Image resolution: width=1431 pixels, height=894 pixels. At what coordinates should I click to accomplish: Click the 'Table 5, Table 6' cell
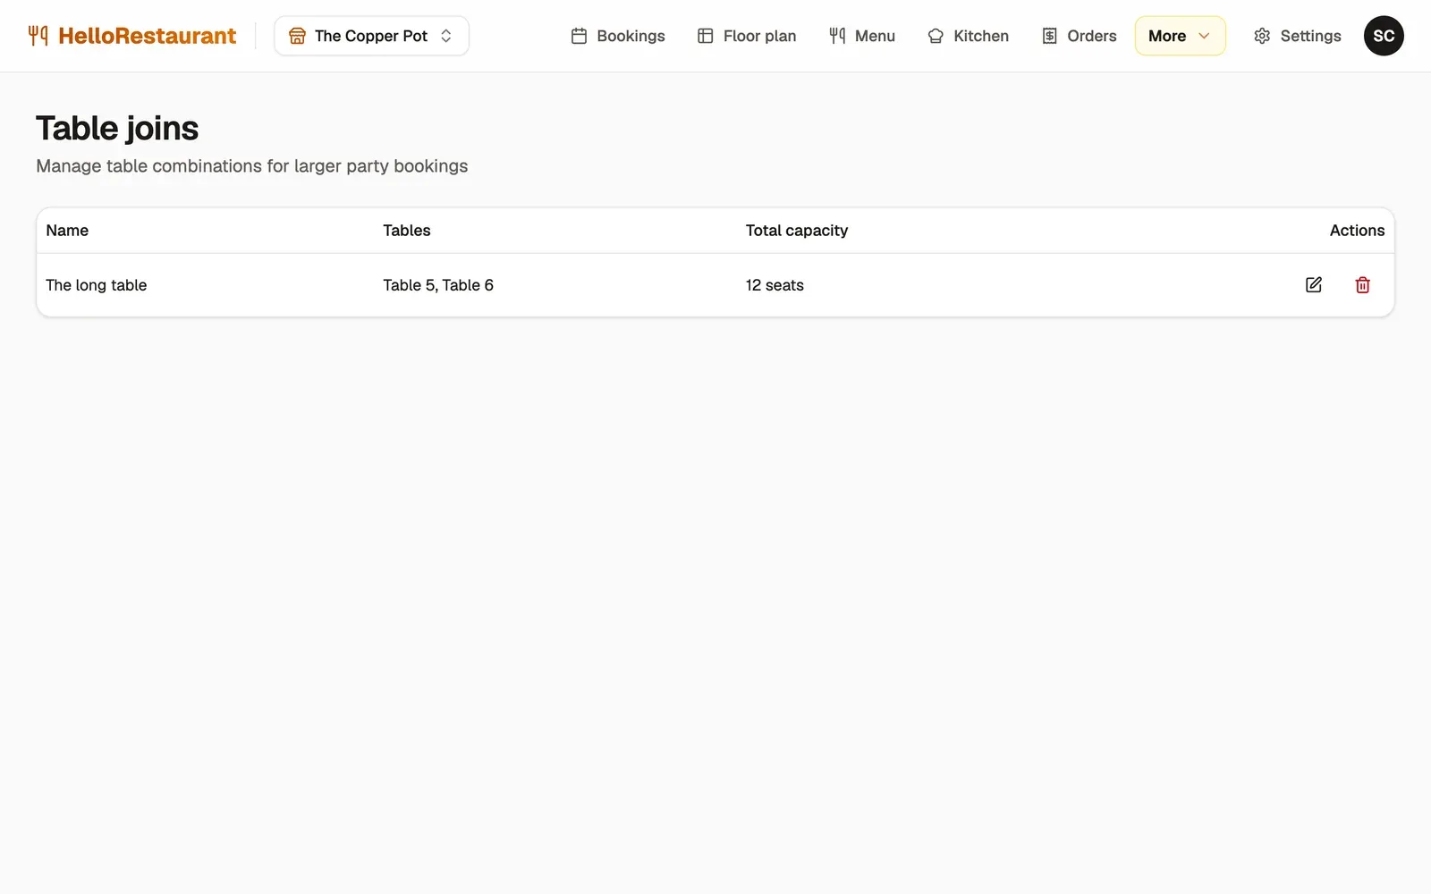(438, 285)
